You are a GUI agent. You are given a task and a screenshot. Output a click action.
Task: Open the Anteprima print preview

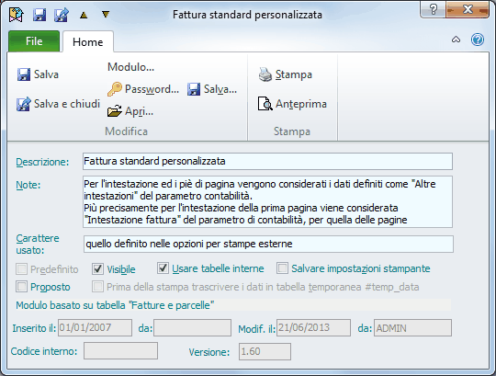292,104
